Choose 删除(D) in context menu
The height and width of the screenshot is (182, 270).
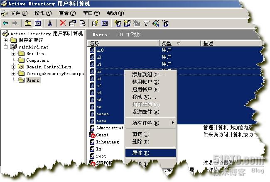coord(151,142)
